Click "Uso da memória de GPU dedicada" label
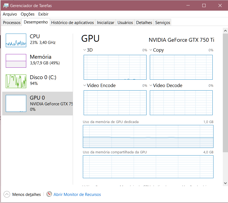228x203 pixels. 111,122
